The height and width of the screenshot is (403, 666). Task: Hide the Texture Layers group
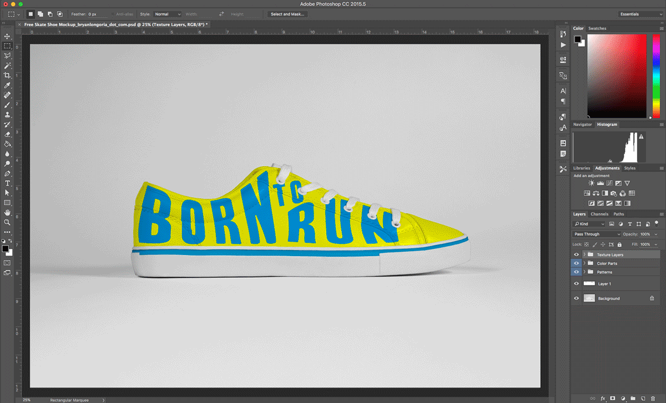[x=576, y=254]
